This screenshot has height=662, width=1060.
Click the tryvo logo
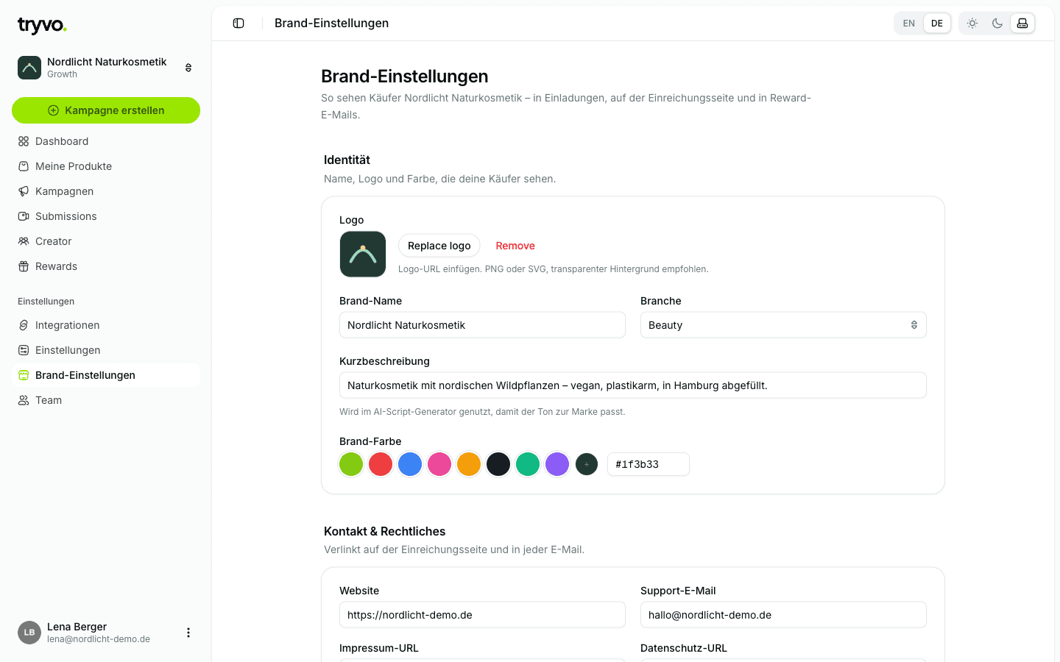[x=42, y=26]
